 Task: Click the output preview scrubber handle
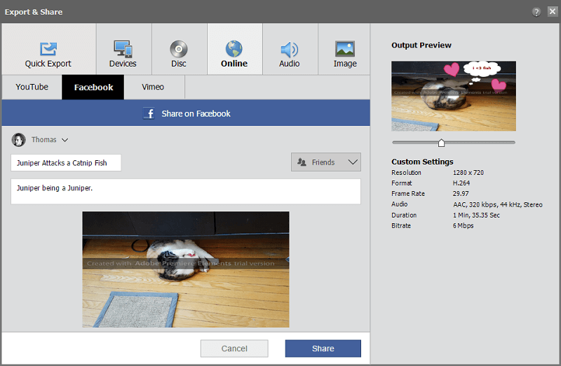(441, 143)
